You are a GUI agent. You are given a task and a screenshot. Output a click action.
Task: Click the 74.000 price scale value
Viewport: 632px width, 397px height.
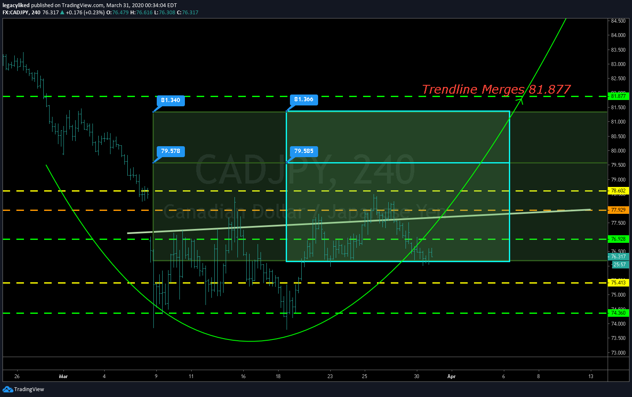pyautogui.click(x=618, y=324)
